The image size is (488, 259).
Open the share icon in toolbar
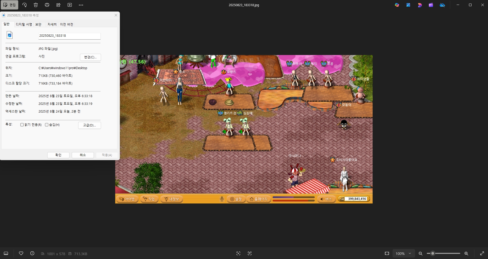point(58,5)
